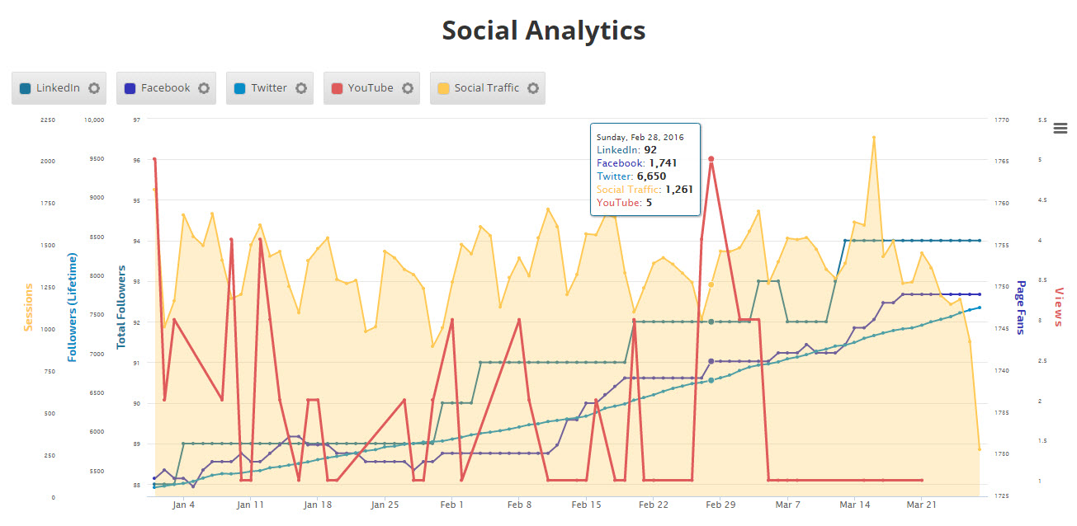
Task: Click the Mar 7 date label
Action: pos(788,504)
